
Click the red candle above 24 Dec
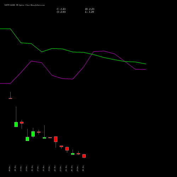67,149
